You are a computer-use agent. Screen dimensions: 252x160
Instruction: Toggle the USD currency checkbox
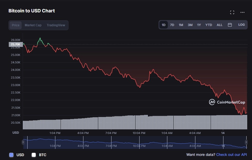click(x=11, y=155)
